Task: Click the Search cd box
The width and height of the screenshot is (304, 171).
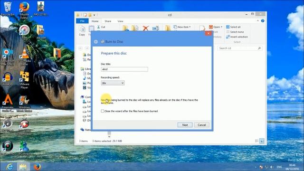Action: [x=240, y=48]
